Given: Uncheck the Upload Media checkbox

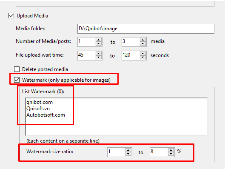Looking at the screenshot, I should pyautogui.click(x=11, y=16).
